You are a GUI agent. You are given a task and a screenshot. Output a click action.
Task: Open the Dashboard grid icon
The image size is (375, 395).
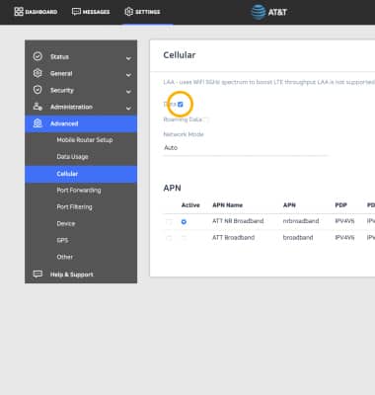pos(19,12)
